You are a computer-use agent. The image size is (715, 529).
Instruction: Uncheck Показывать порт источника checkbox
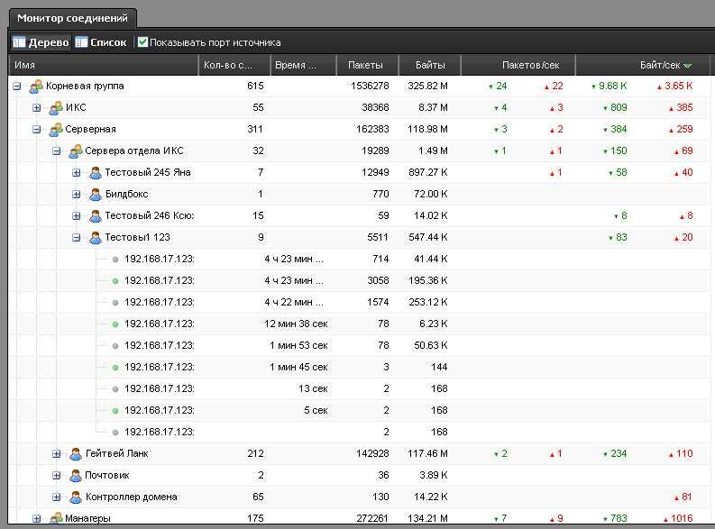click(x=142, y=42)
